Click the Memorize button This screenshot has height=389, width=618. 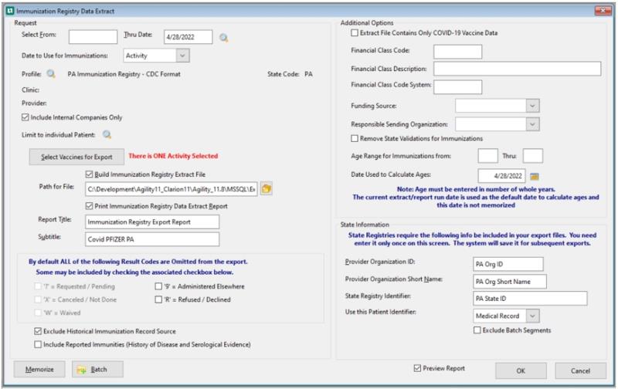(39, 369)
